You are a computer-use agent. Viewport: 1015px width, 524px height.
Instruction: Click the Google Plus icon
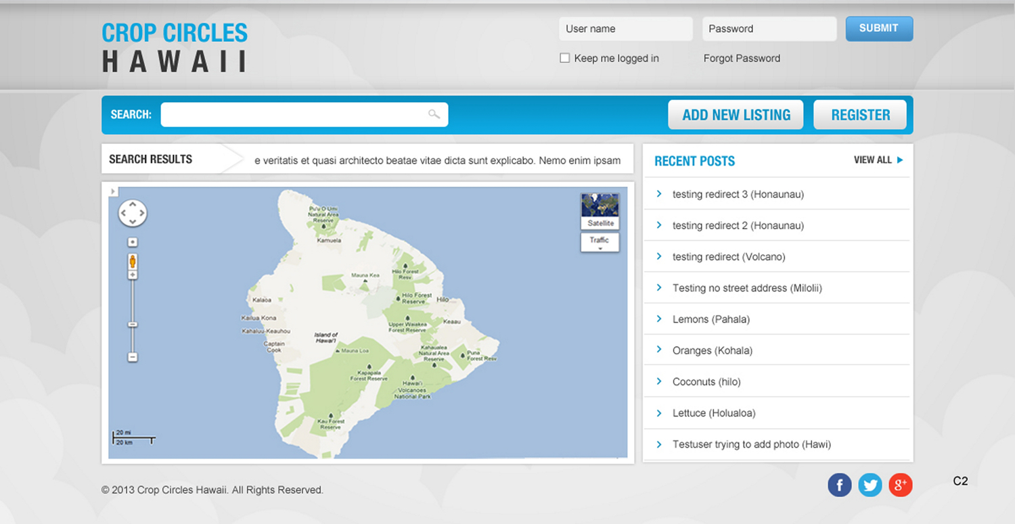900,485
